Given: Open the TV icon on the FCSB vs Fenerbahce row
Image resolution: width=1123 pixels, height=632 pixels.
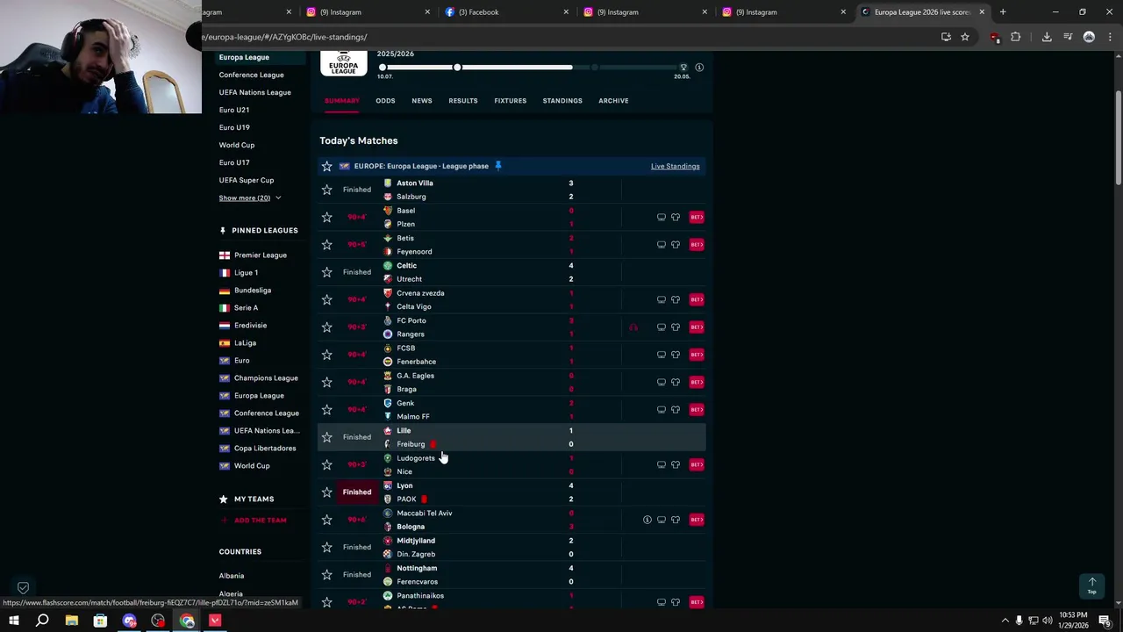Looking at the screenshot, I should (x=662, y=355).
